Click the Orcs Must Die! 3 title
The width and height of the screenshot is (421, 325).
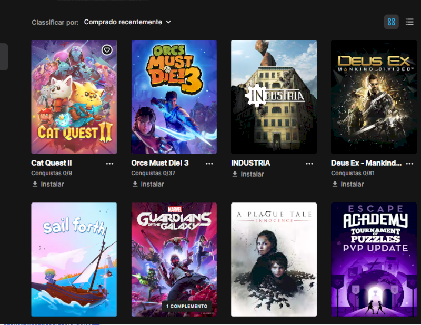pos(160,163)
